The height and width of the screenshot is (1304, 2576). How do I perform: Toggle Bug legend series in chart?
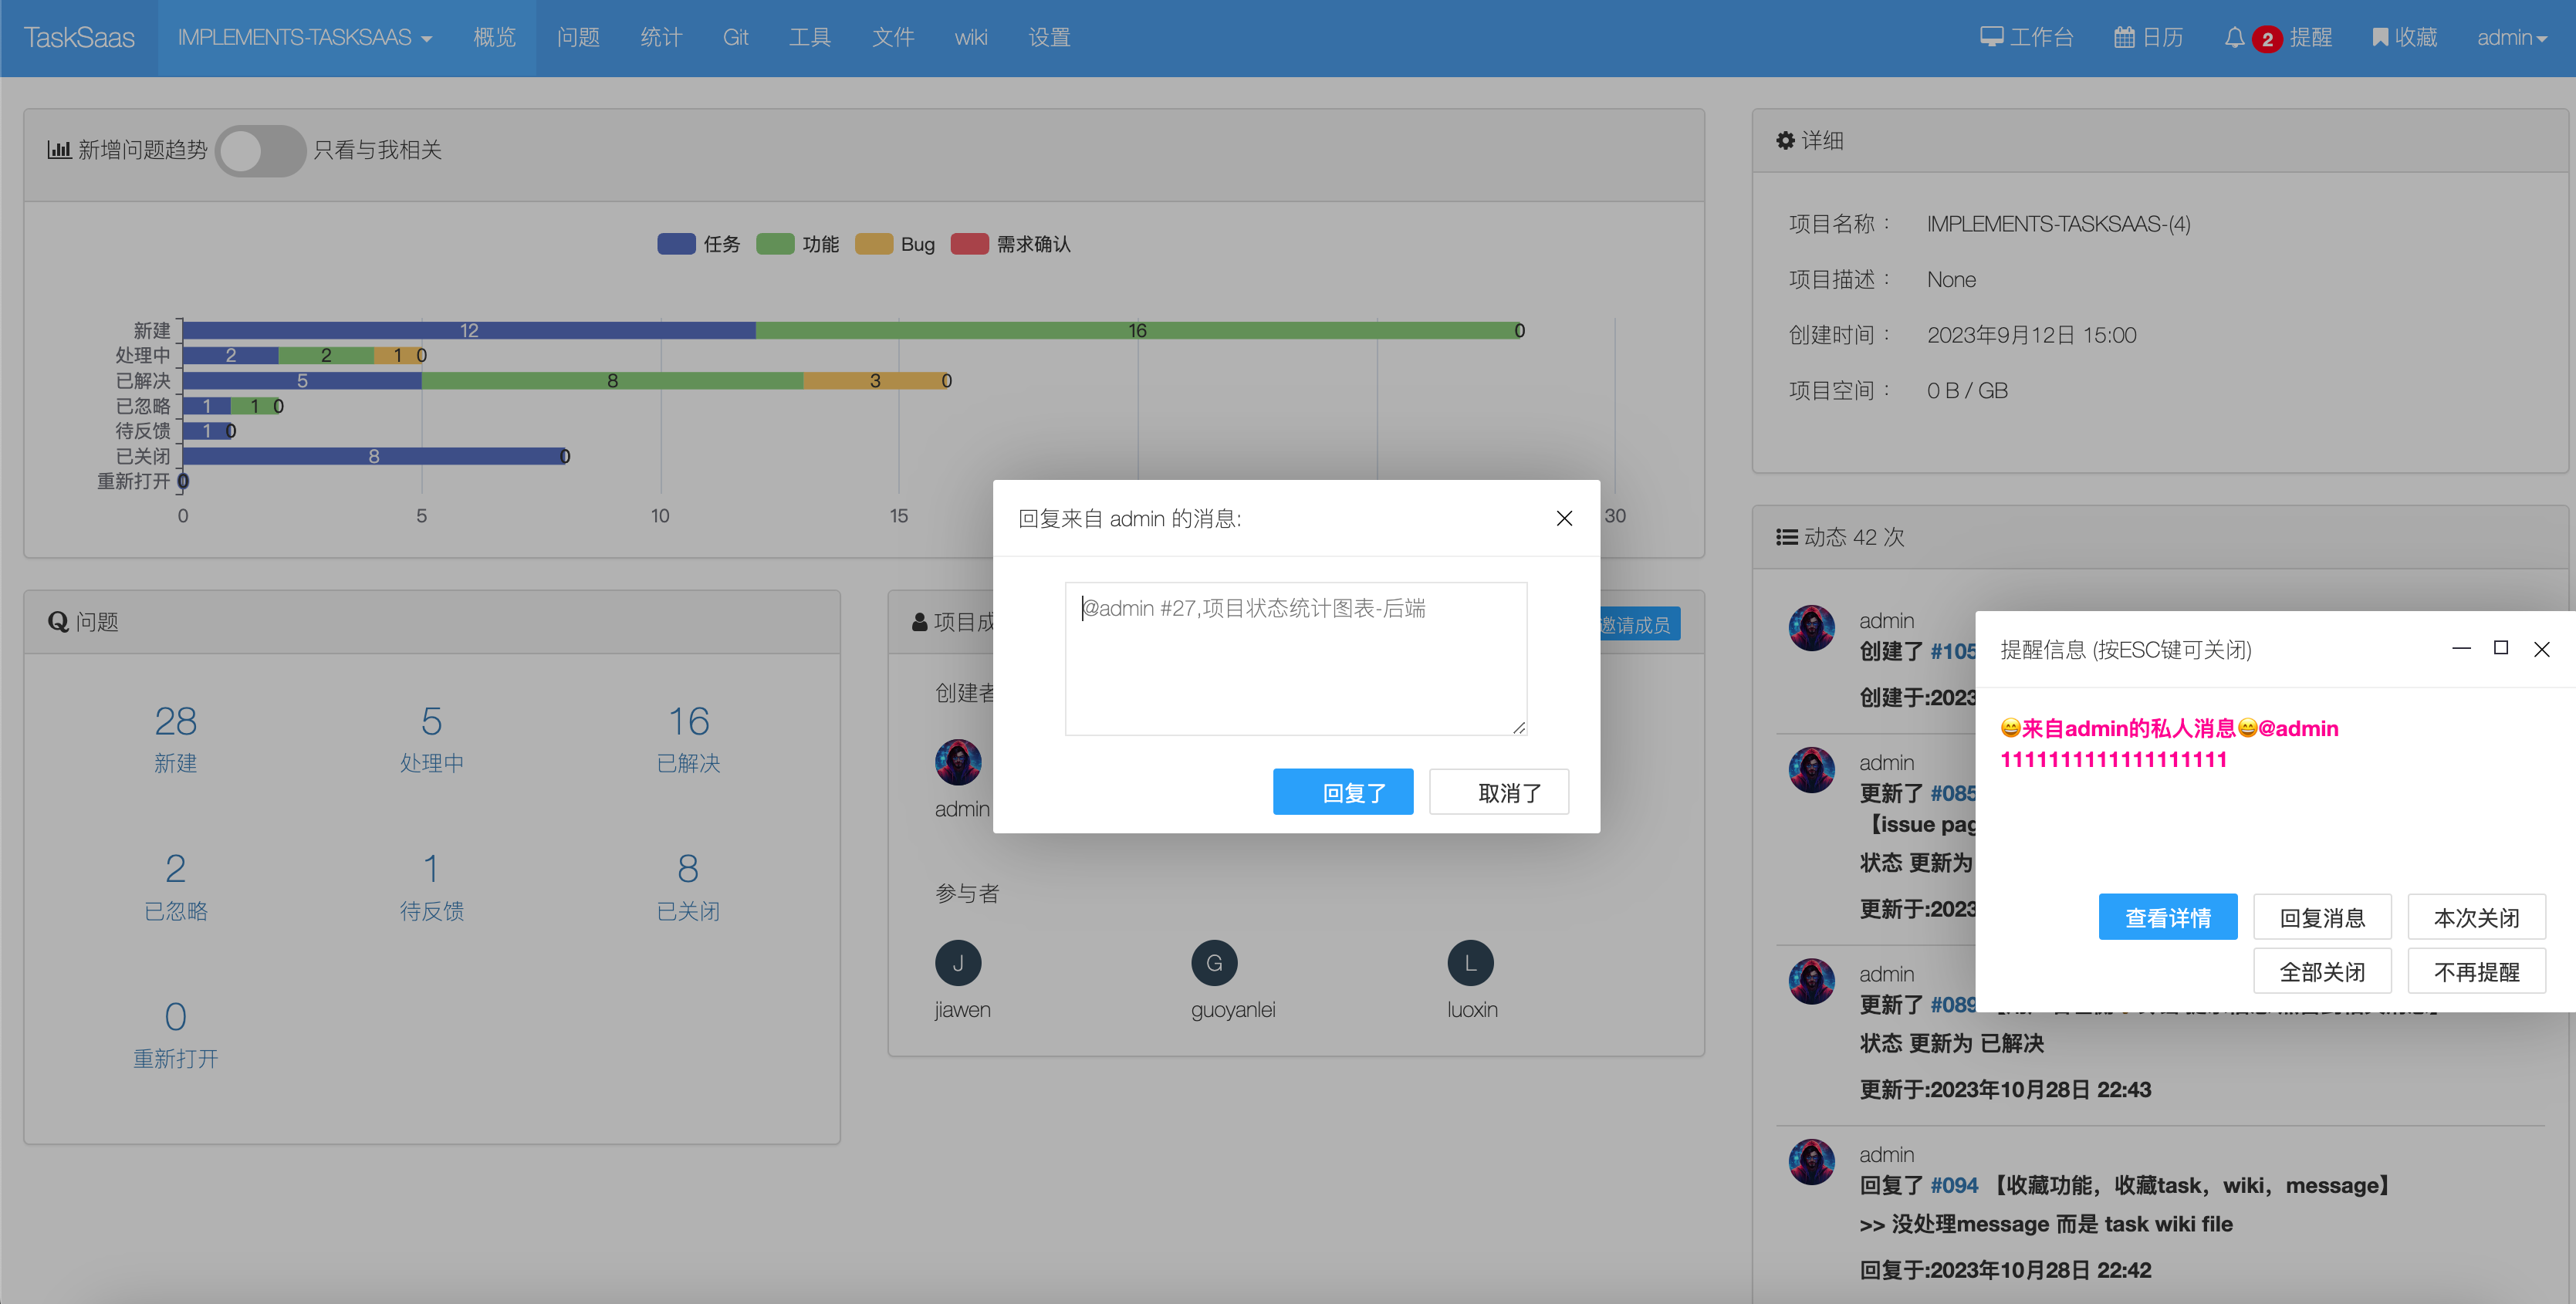pyautogui.click(x=874, y=244)
